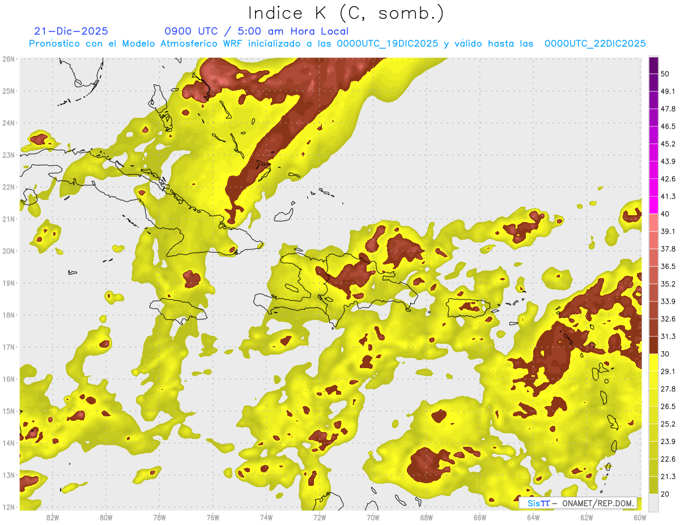Click the colorbar label '40'
Screen dimensions: 680x525
click(665, 214)
